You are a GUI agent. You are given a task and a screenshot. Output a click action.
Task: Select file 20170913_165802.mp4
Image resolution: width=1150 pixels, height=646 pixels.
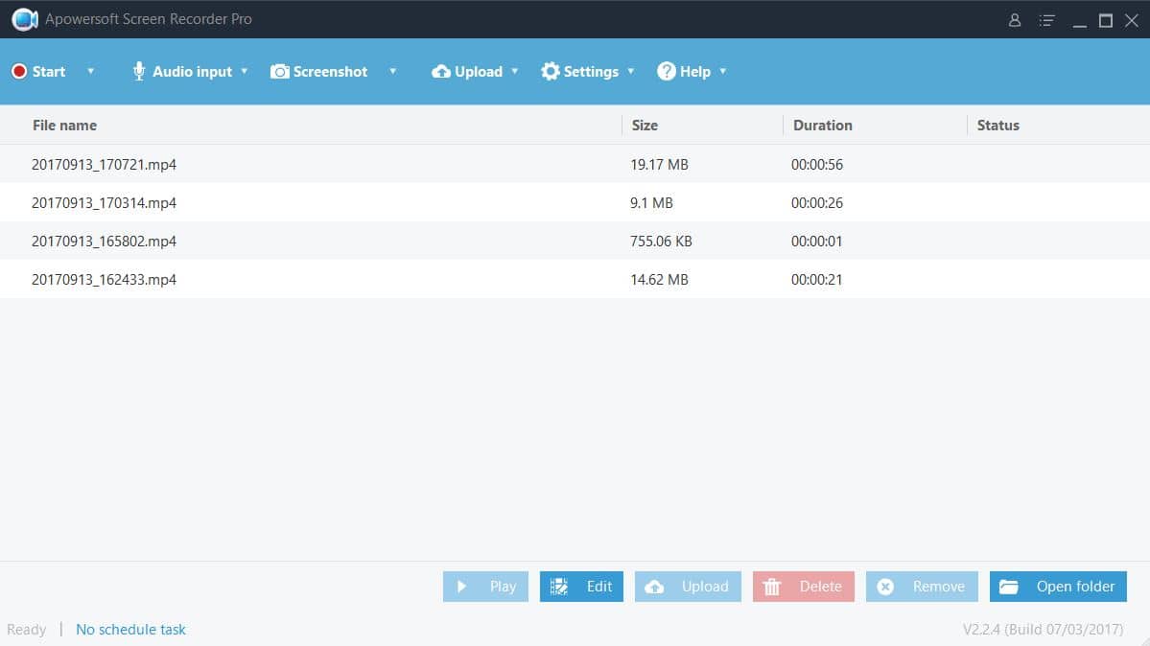104,242
